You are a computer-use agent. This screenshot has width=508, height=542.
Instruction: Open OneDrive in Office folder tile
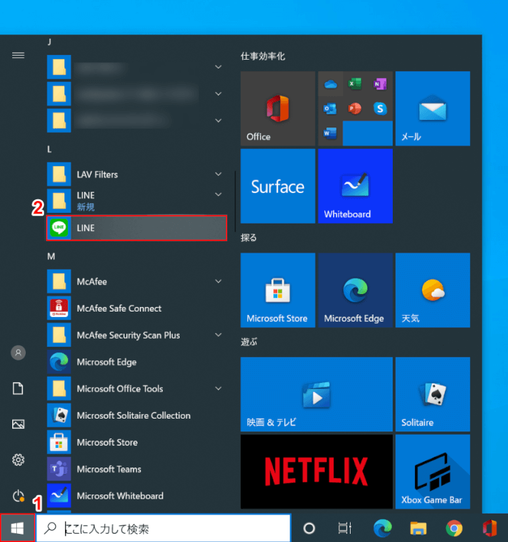[x=330, y=83]
